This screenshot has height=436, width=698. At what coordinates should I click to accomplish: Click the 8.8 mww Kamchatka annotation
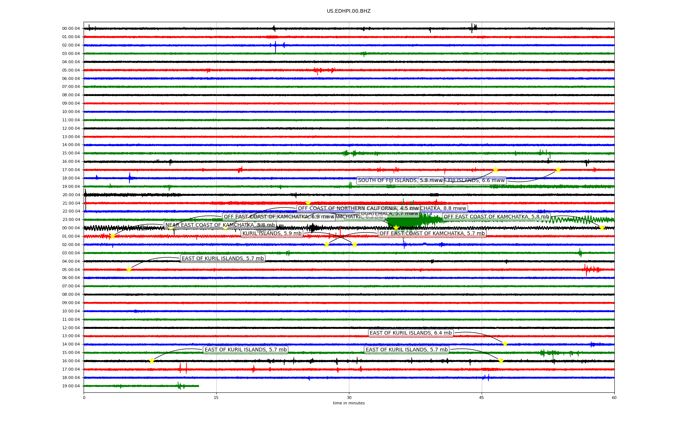click(444, 209)
